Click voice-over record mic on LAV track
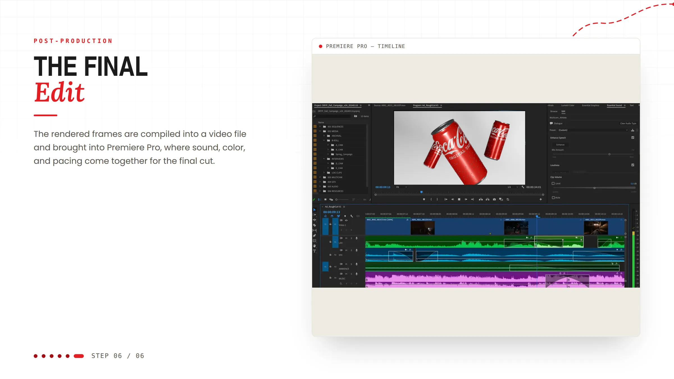This screenshot has height=379, width=674. tap(357, 238)
